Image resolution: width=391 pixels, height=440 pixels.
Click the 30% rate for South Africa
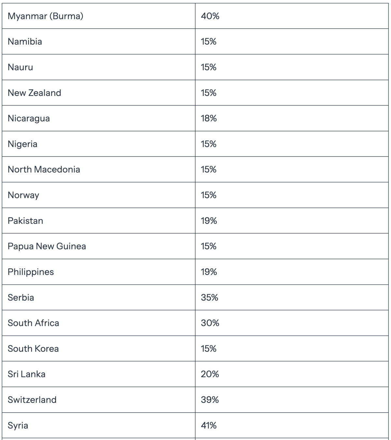coord(210,323)
